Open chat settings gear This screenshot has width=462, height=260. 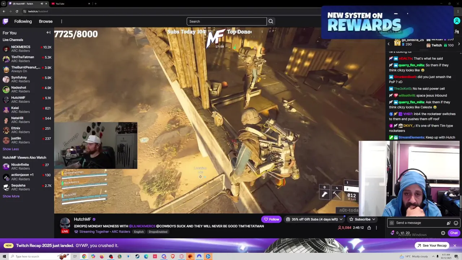(x=443, y=233)
